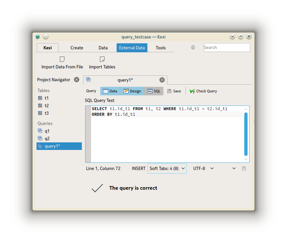Open the Soft Tabs: 4 (8) dropdown

[x=167, y=168]
